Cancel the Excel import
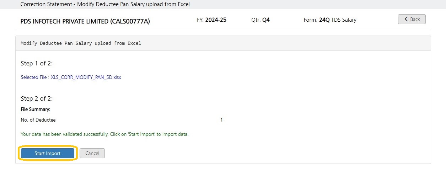Viewport: 446px width, 171px height. (x=92, y=153)
